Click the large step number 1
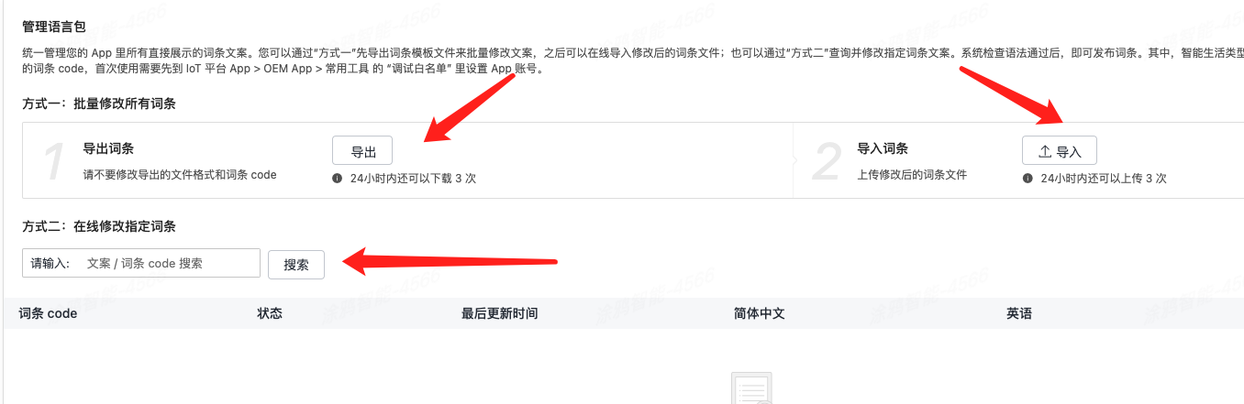 point(54,162)
